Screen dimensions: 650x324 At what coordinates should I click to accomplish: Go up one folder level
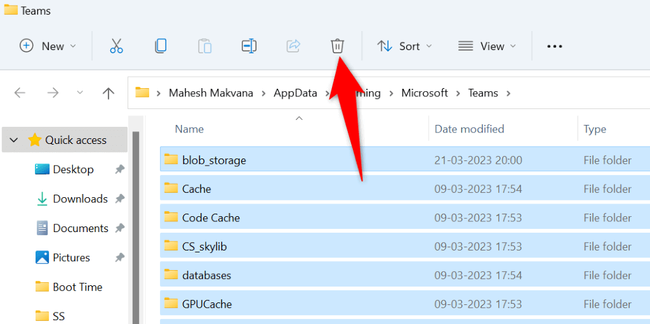(x=109, y=93)
